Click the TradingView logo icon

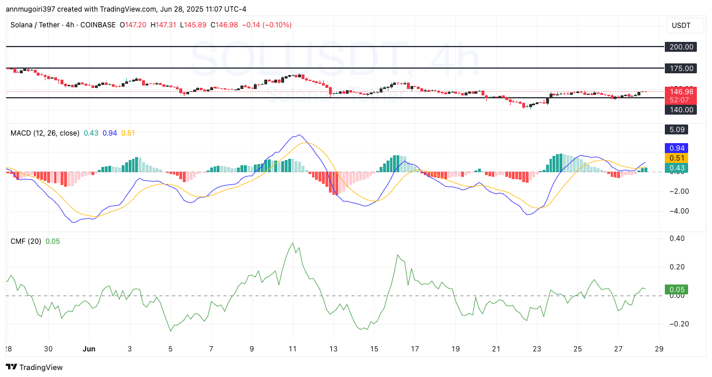click(x=12, y=367)
